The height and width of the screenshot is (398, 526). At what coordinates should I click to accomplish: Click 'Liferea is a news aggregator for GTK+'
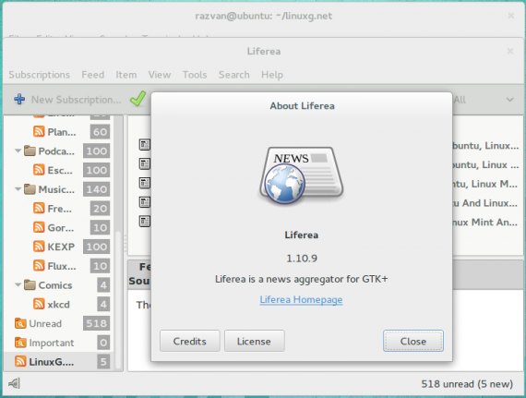[301, 279]
